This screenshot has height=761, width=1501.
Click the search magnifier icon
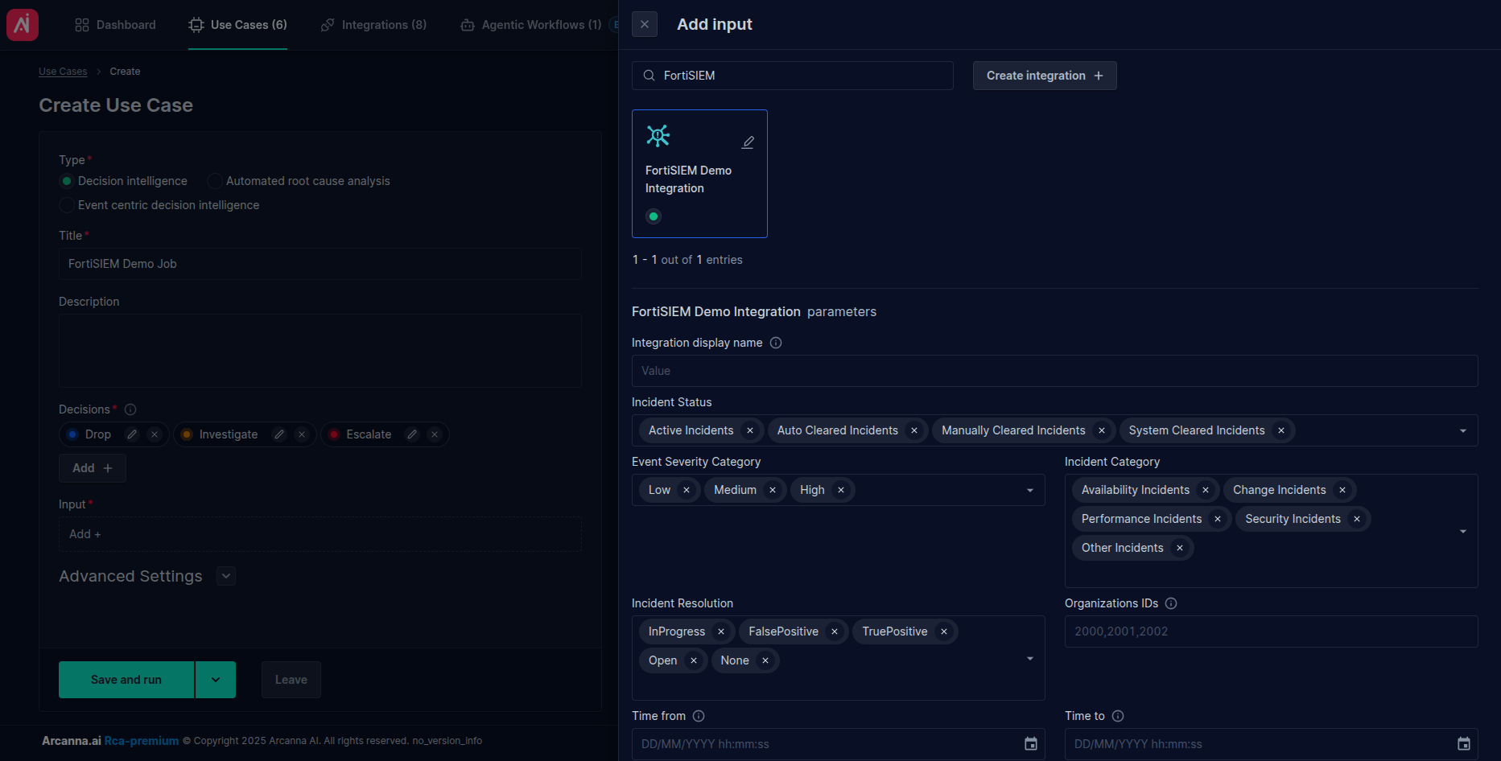pyautogui.click(x=649, y=76)
